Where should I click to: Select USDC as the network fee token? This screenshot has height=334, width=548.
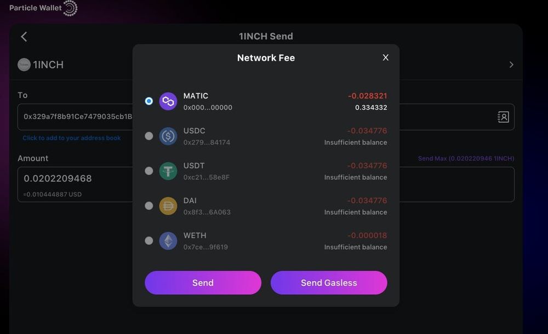click(149, 136)
